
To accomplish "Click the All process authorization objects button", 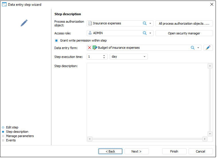I will point(184,24).
